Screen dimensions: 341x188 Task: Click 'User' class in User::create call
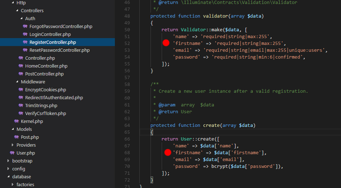click(187, 139)
